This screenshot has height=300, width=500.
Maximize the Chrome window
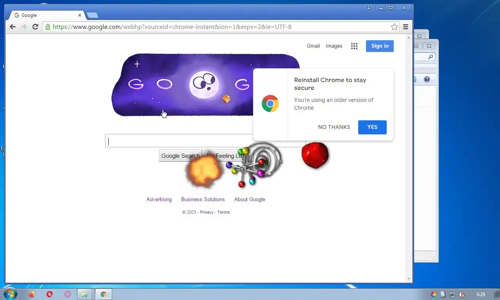tap(390, 7)
